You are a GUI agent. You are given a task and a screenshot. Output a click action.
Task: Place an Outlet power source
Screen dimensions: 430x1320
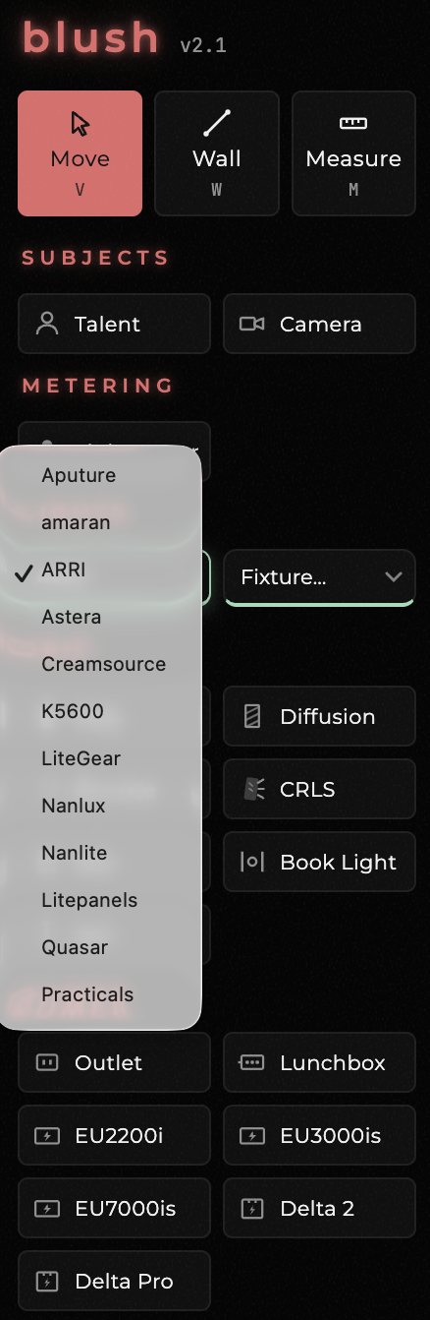click(x=114, y=1062)
